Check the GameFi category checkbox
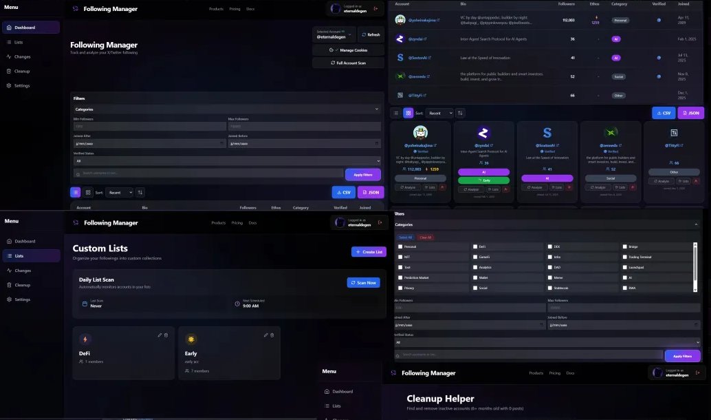711x420 pixels. [x=474, y=257]
